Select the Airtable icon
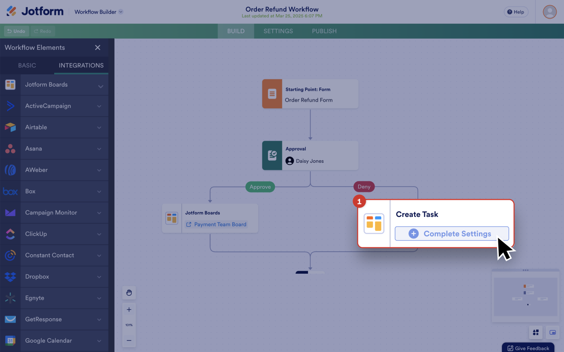 pos(10,127)
